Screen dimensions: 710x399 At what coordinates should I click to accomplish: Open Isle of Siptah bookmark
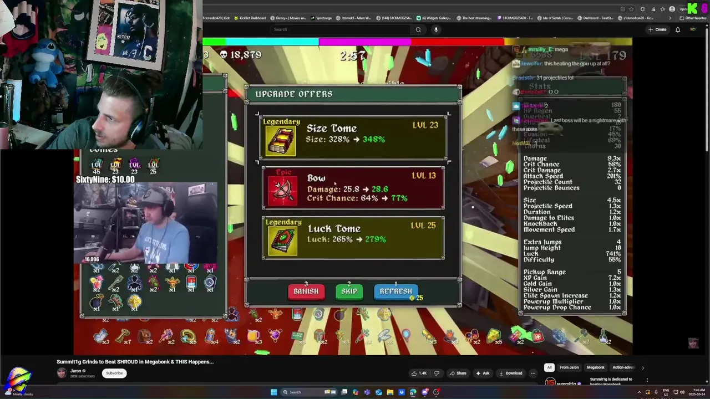coord(556,18)
